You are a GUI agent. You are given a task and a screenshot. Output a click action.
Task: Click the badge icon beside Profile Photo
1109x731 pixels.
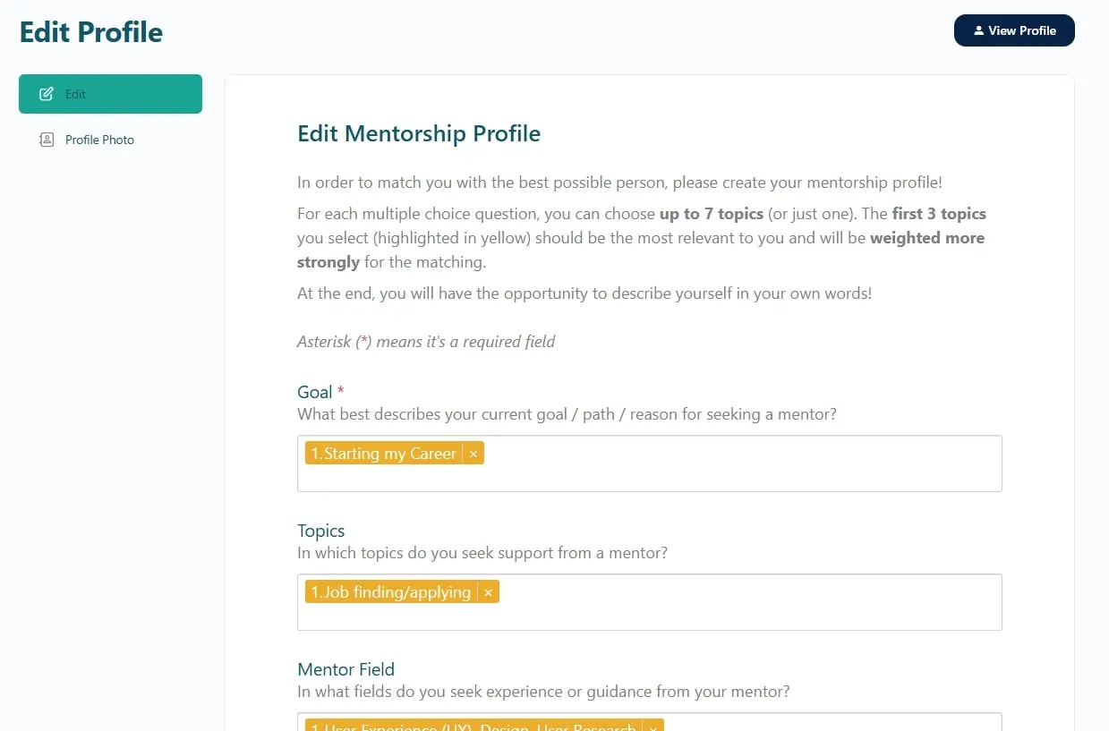[47, 140]
